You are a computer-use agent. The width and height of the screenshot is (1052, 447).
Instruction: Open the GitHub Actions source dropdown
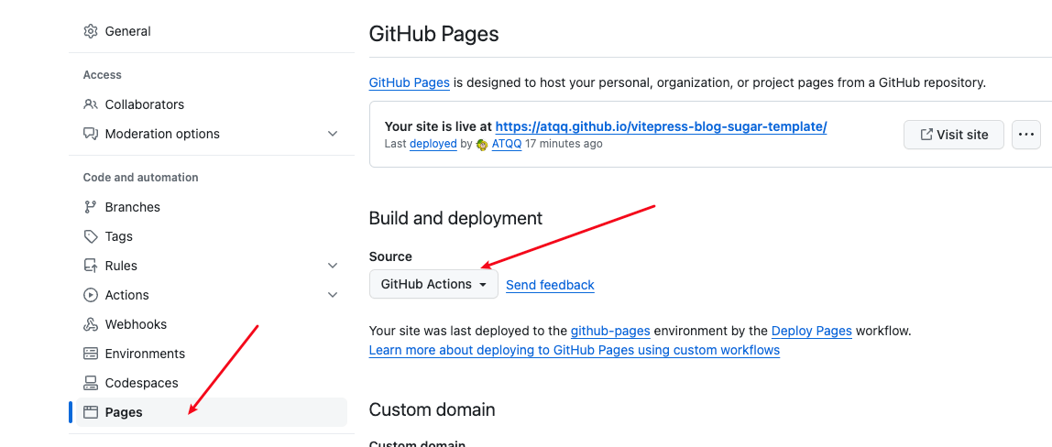(x=433, y=284)
